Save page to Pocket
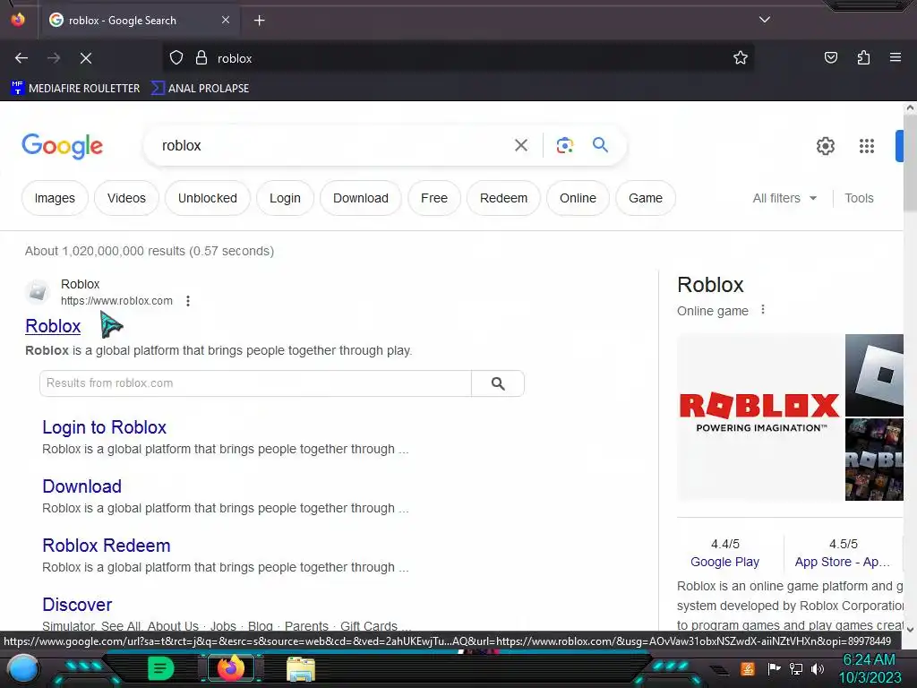 tap(831, 58)
